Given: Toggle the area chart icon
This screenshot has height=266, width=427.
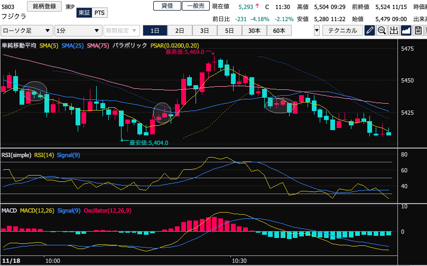Looking at the screenshot, I should [x=406, y=31].
